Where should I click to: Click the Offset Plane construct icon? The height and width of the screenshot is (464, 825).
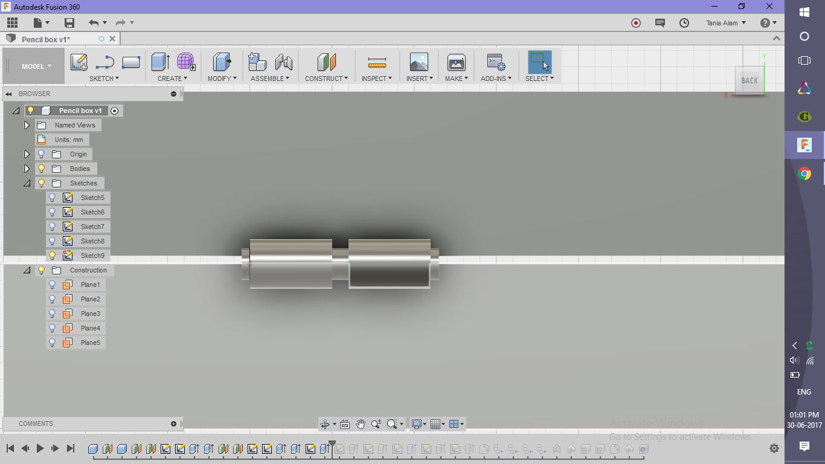tap(326, 62)
